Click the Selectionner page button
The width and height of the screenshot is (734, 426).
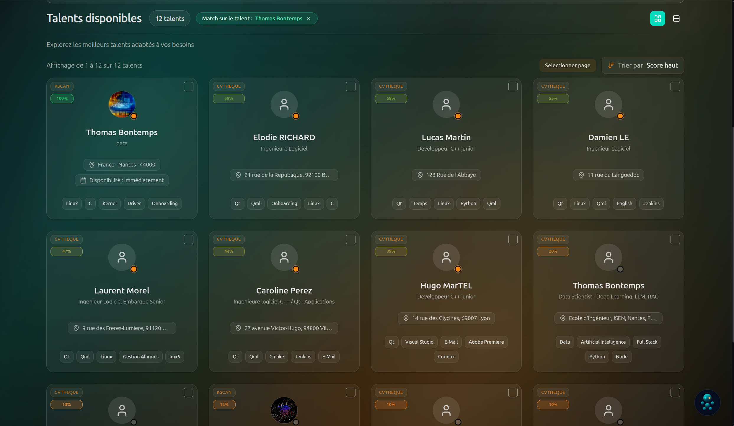[x=567, y=66]
